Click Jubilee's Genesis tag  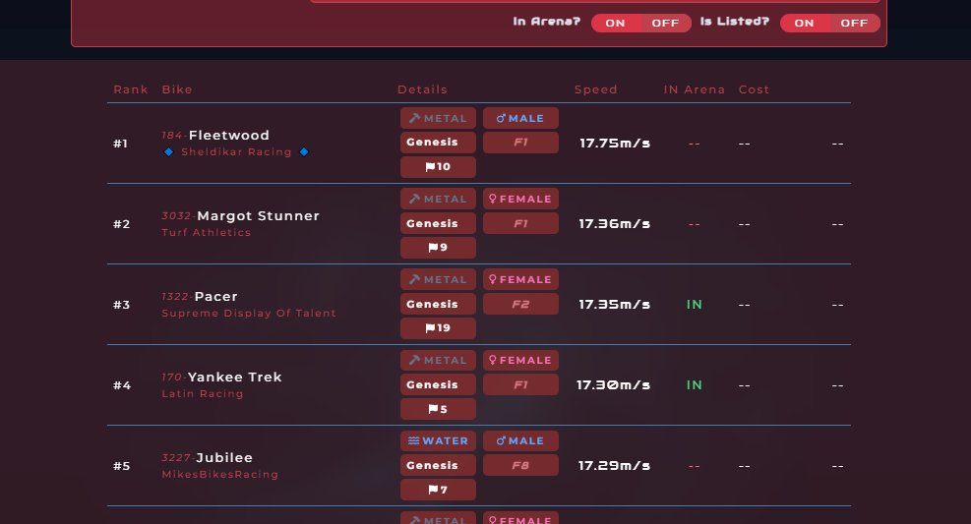(438, 465)
